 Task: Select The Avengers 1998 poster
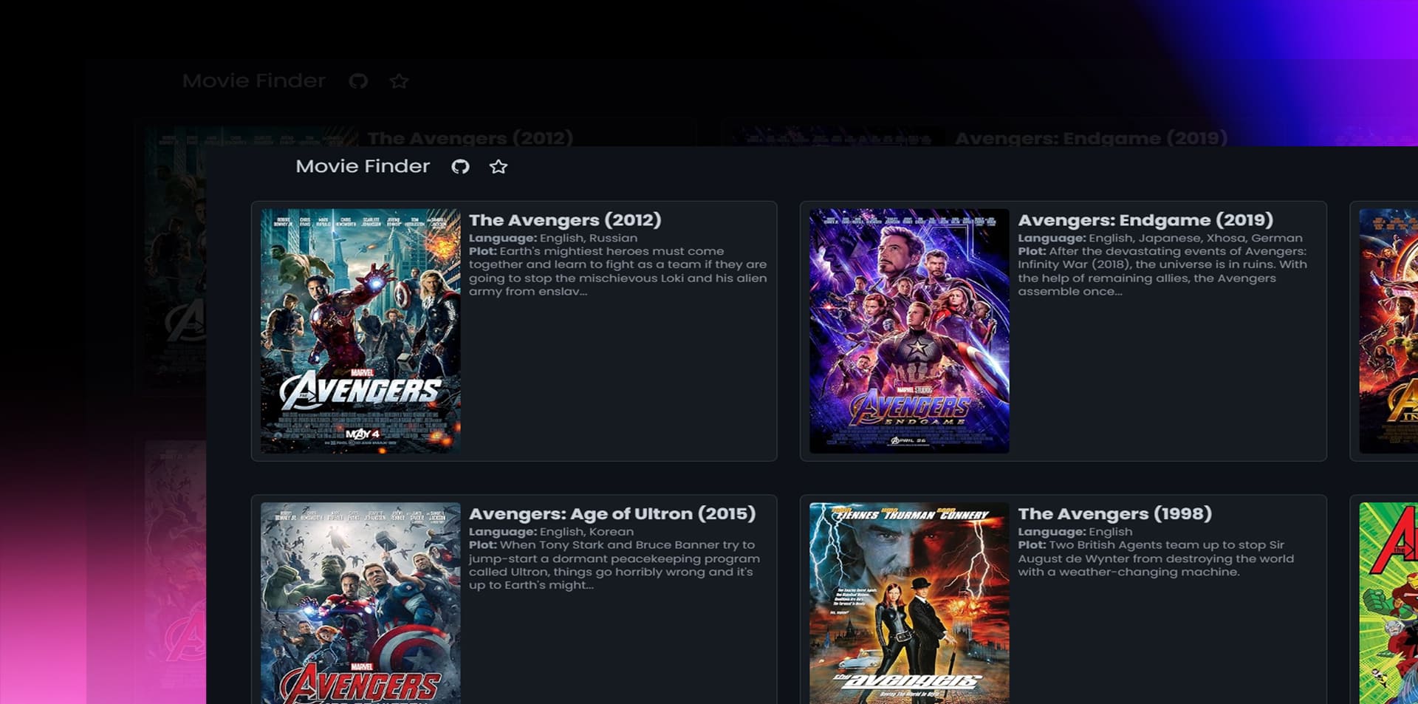click(x=909, y=603)
